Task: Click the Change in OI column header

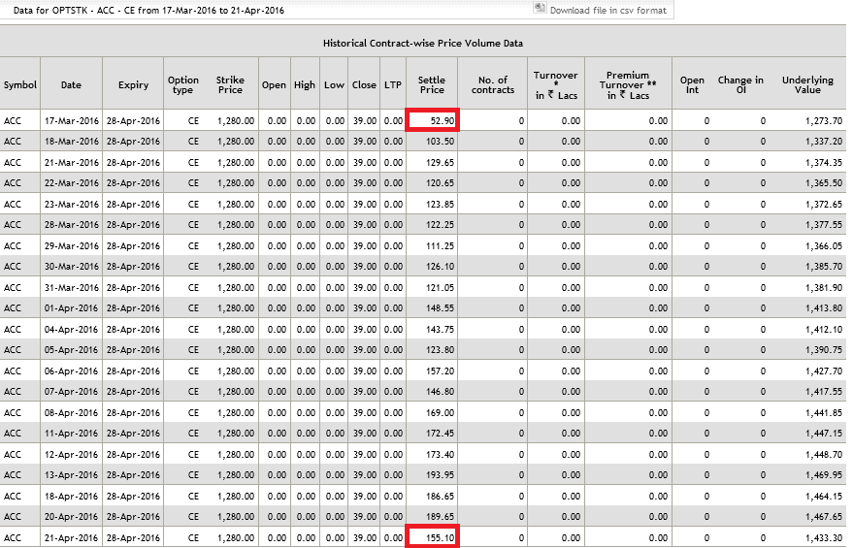Action: coord(740,84)
